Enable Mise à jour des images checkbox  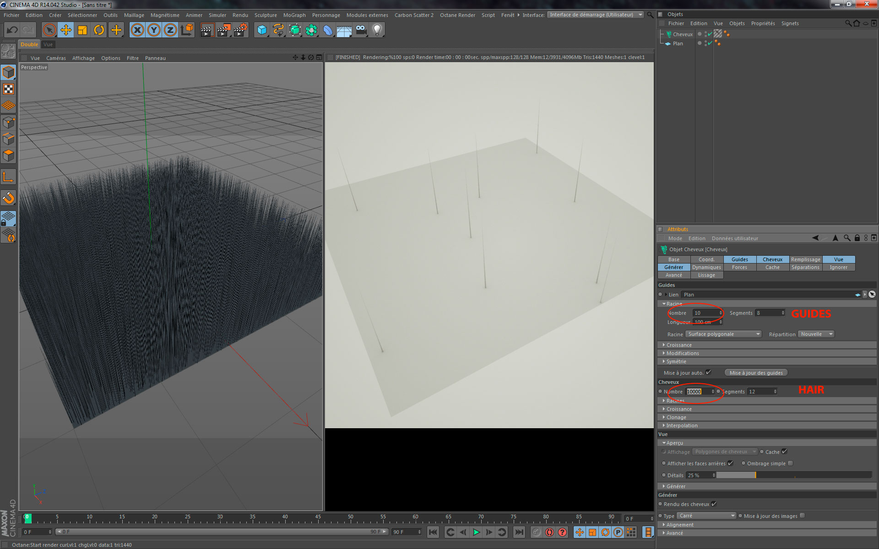(802, 516)
